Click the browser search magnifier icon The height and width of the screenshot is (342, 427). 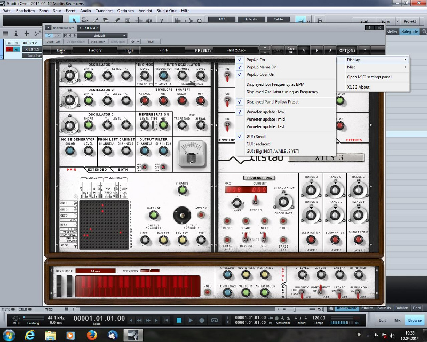[x=424, y=31]
